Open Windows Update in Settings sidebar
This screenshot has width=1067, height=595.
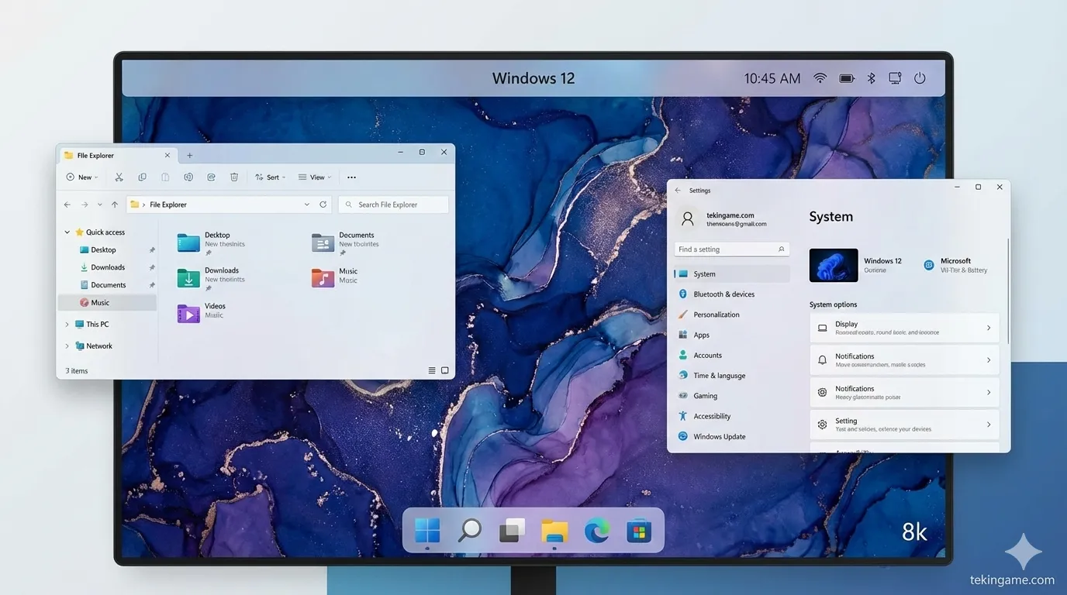[x=719, y=437]
